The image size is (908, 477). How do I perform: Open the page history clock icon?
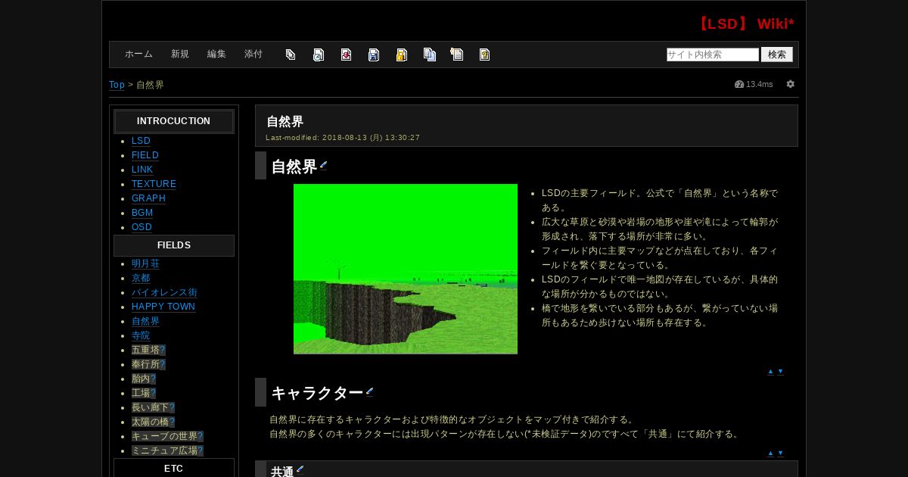319,55
